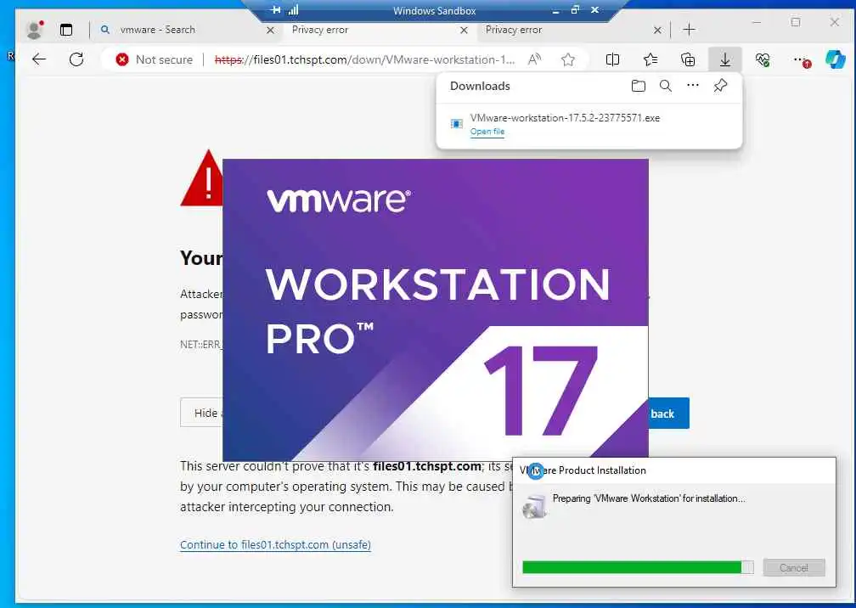Click the red warning triangle icon
Image resolution: width=856 pixels, height=608 pixels.
[201, 178]
